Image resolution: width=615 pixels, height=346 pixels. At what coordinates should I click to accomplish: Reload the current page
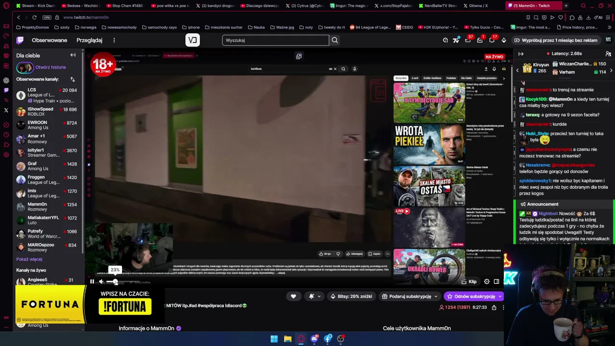coord(34,17)
